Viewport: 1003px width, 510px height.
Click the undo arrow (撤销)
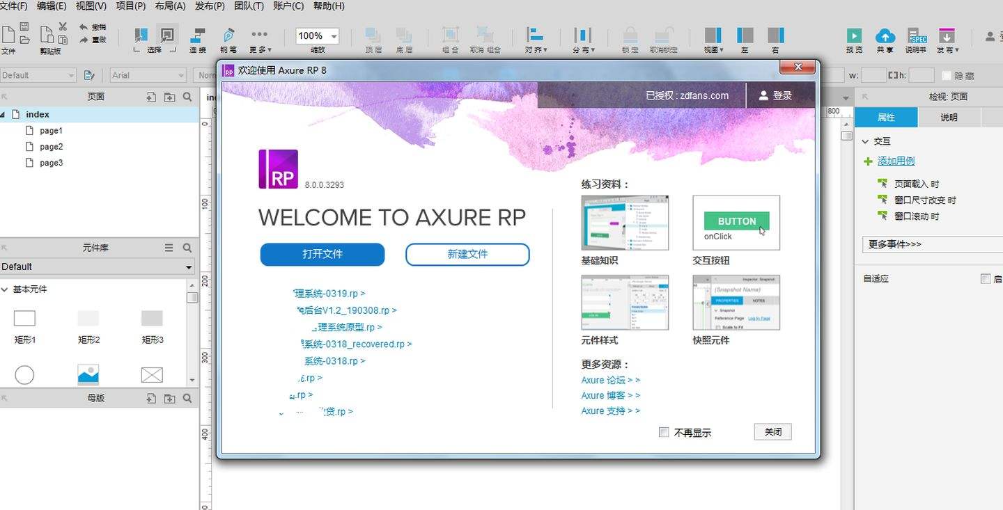click(x=84, y=27)
